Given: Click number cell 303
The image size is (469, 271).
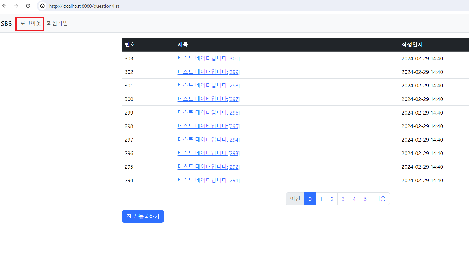Looking at the screenshot, I should [129, 58].
